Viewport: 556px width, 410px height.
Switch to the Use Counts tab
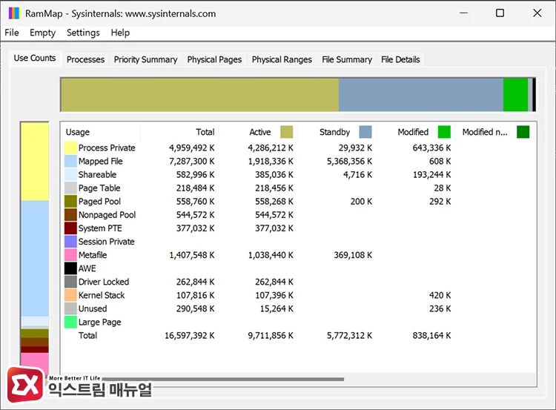point(35,58)
